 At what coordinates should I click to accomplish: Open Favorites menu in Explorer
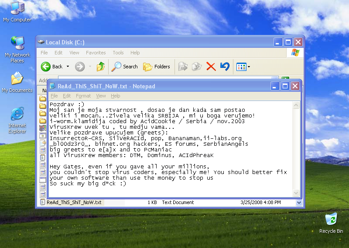coord(96,53)
